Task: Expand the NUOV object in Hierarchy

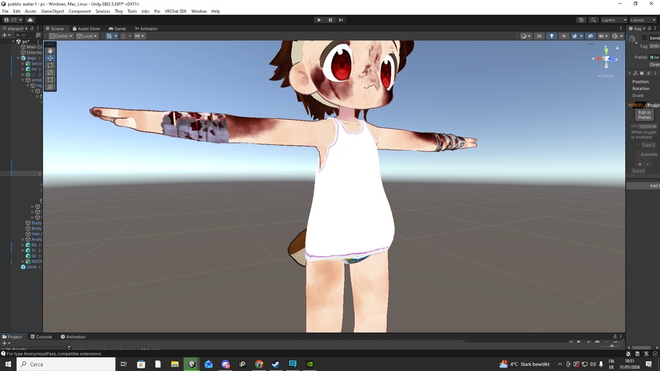Action: 23,262
